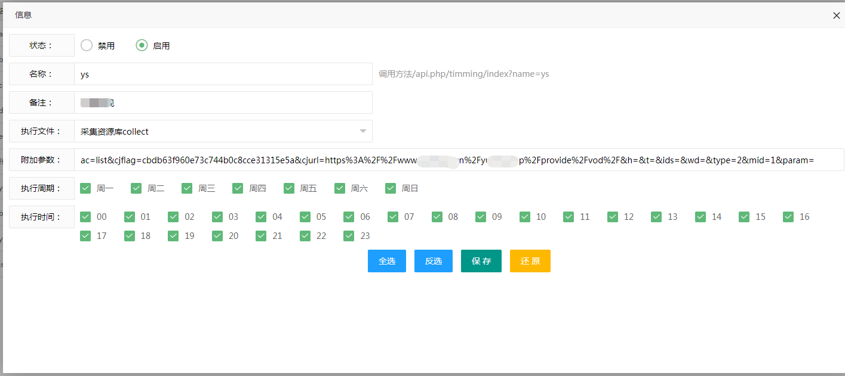Toggle the 周三 checkbox
Image resolution: width=845 pixels, height=376 pixels.
(x=187, y=188)
